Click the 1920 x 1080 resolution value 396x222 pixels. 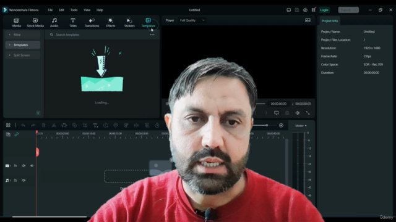(372, 48)
